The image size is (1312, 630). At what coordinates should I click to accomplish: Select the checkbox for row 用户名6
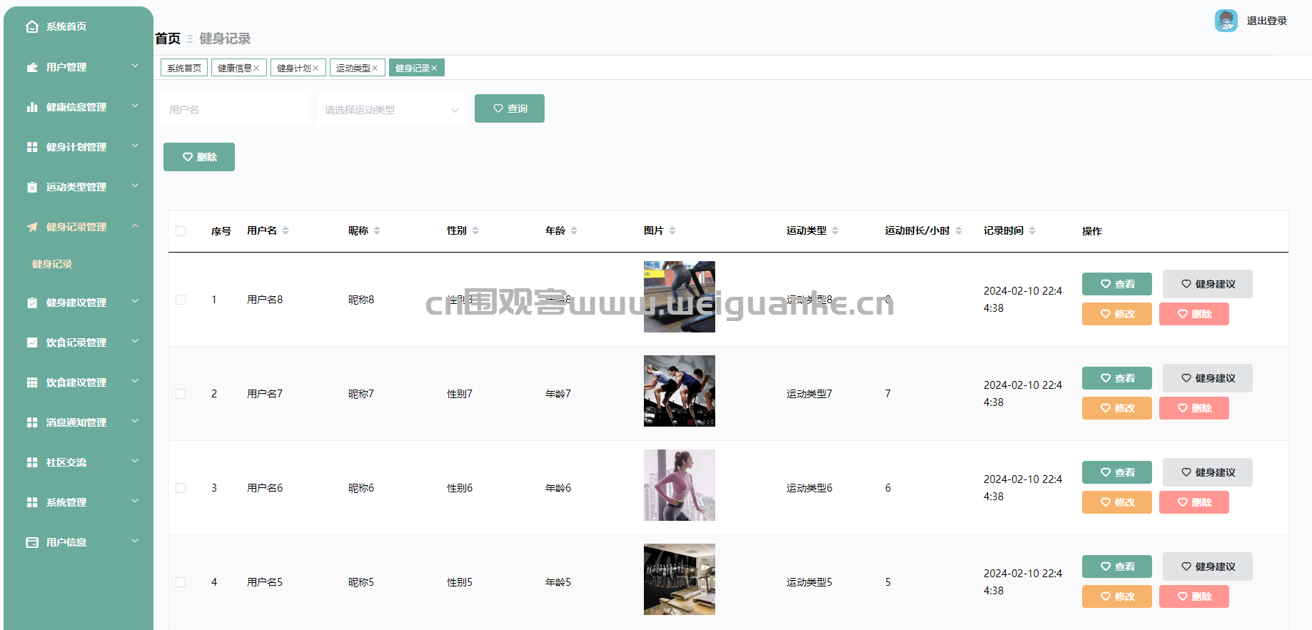click(x=181, y=488)
